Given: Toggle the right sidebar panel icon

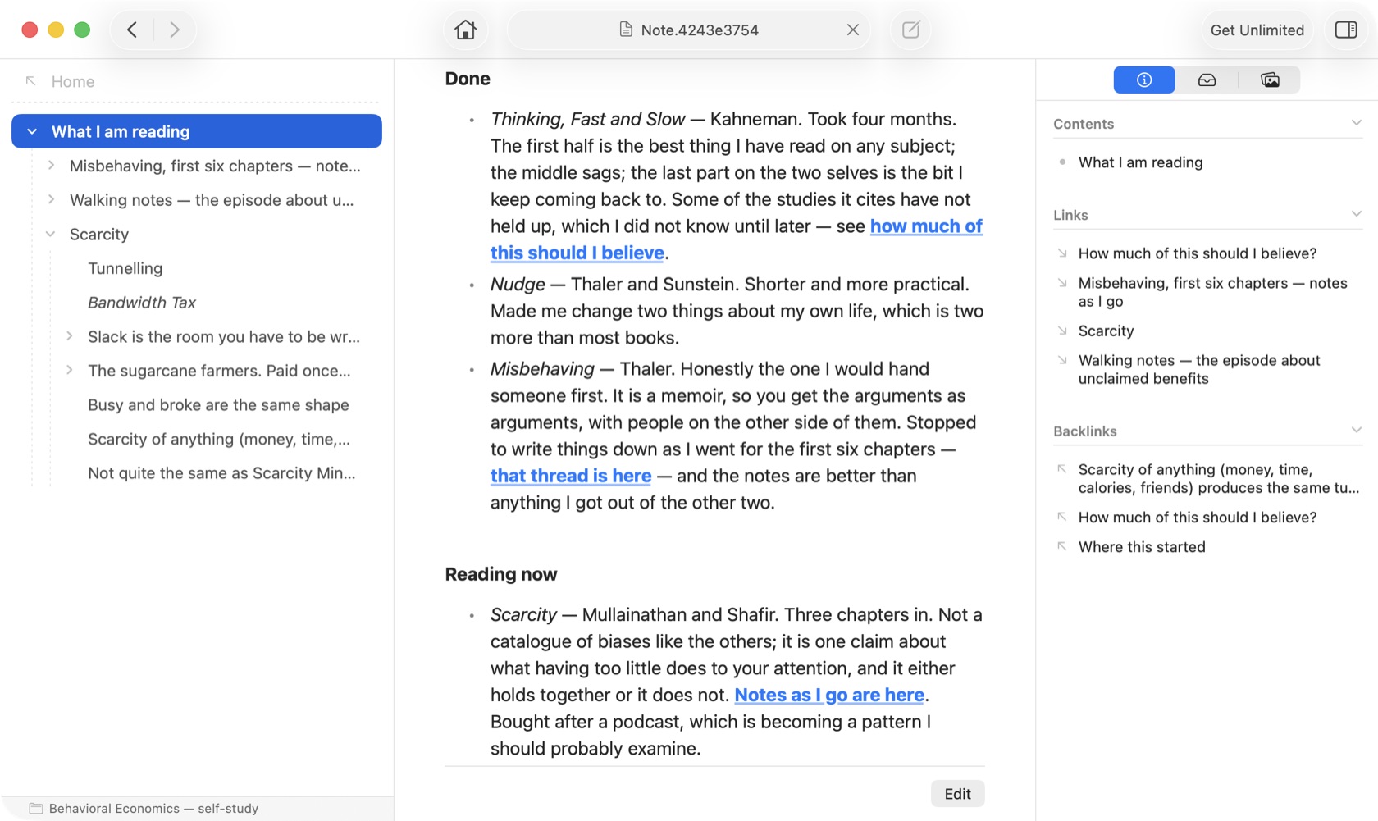Looking at the screenshot, I should [x=1346, y=30].
